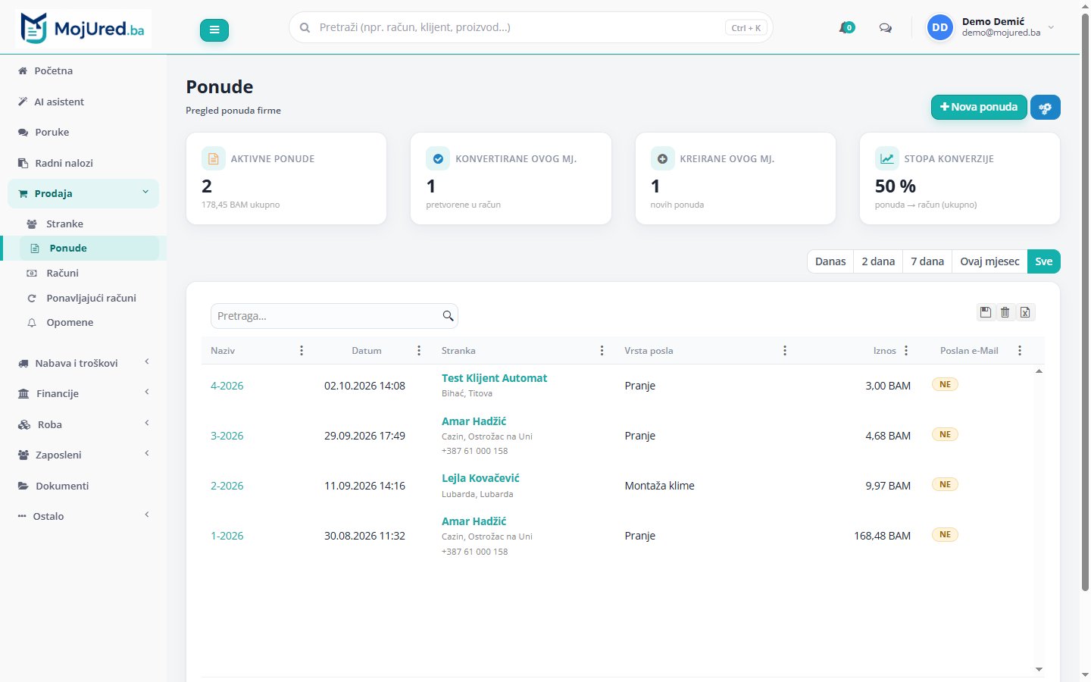
Task: Filter offers by Danas
Action: pyautogui.click(x=830, y=261)
